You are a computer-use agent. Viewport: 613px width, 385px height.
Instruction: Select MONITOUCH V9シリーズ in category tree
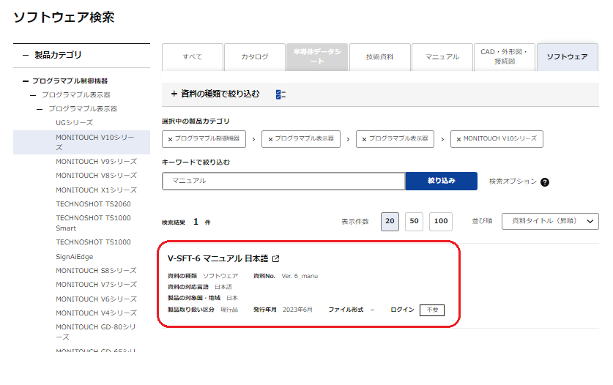(96, 161)
